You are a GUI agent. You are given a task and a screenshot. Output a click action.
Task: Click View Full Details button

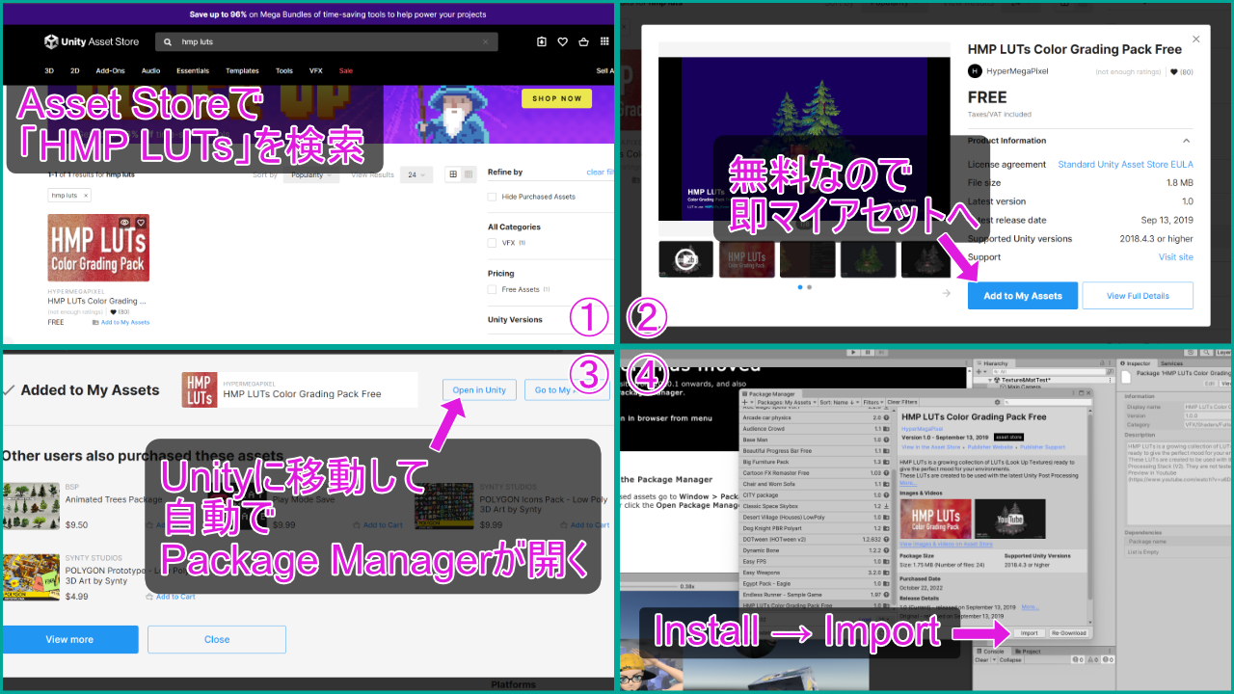1138,296
